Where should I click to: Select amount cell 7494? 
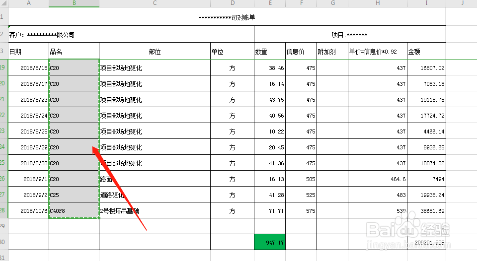tap(426, 179)
